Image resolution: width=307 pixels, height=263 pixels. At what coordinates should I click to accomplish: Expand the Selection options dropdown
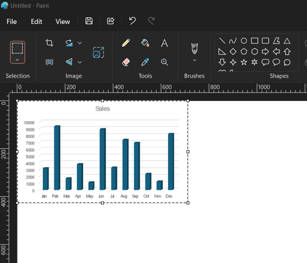17,60
